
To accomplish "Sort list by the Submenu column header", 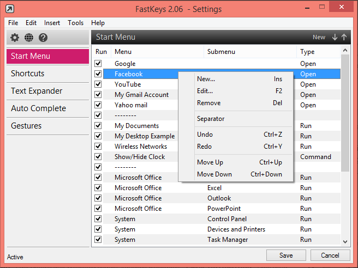I will (x=222, y=52).
